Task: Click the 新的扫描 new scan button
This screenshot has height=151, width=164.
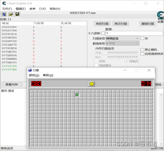Action: pyautogui.click(x=102, y=24)
